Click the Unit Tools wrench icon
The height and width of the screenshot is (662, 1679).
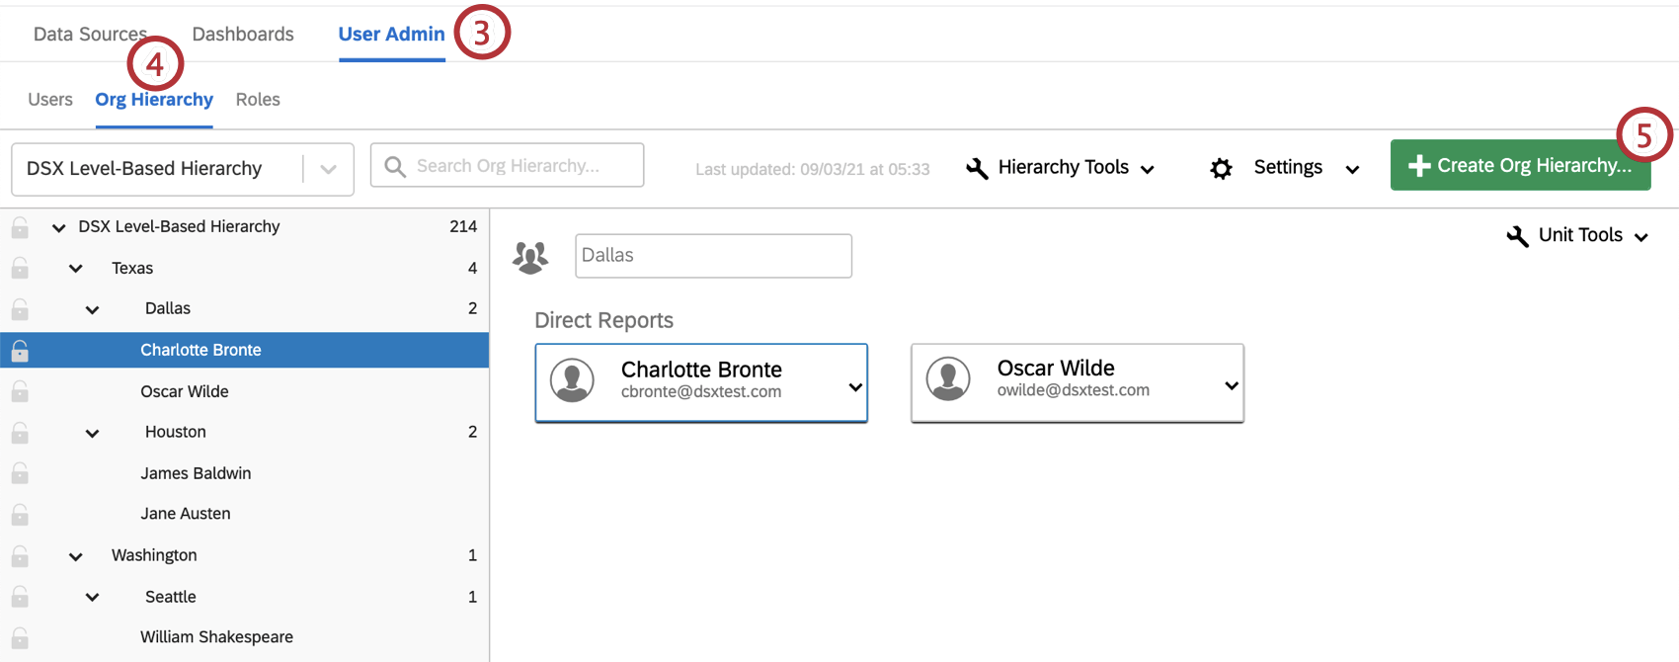pos(1517,236)
